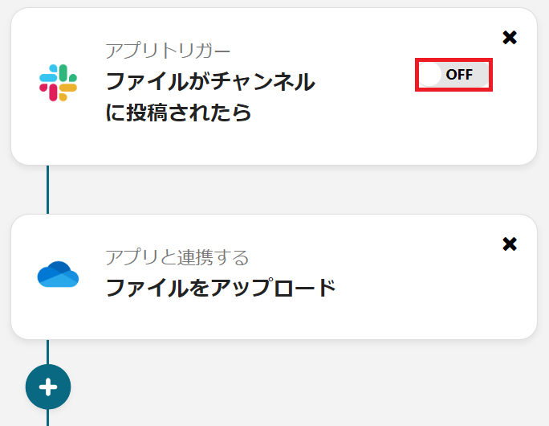Click the second line に投稿されたら of trigger title
Image resolution: width=549 pixels, height=426 pixels.
click(x=178, y=113)
